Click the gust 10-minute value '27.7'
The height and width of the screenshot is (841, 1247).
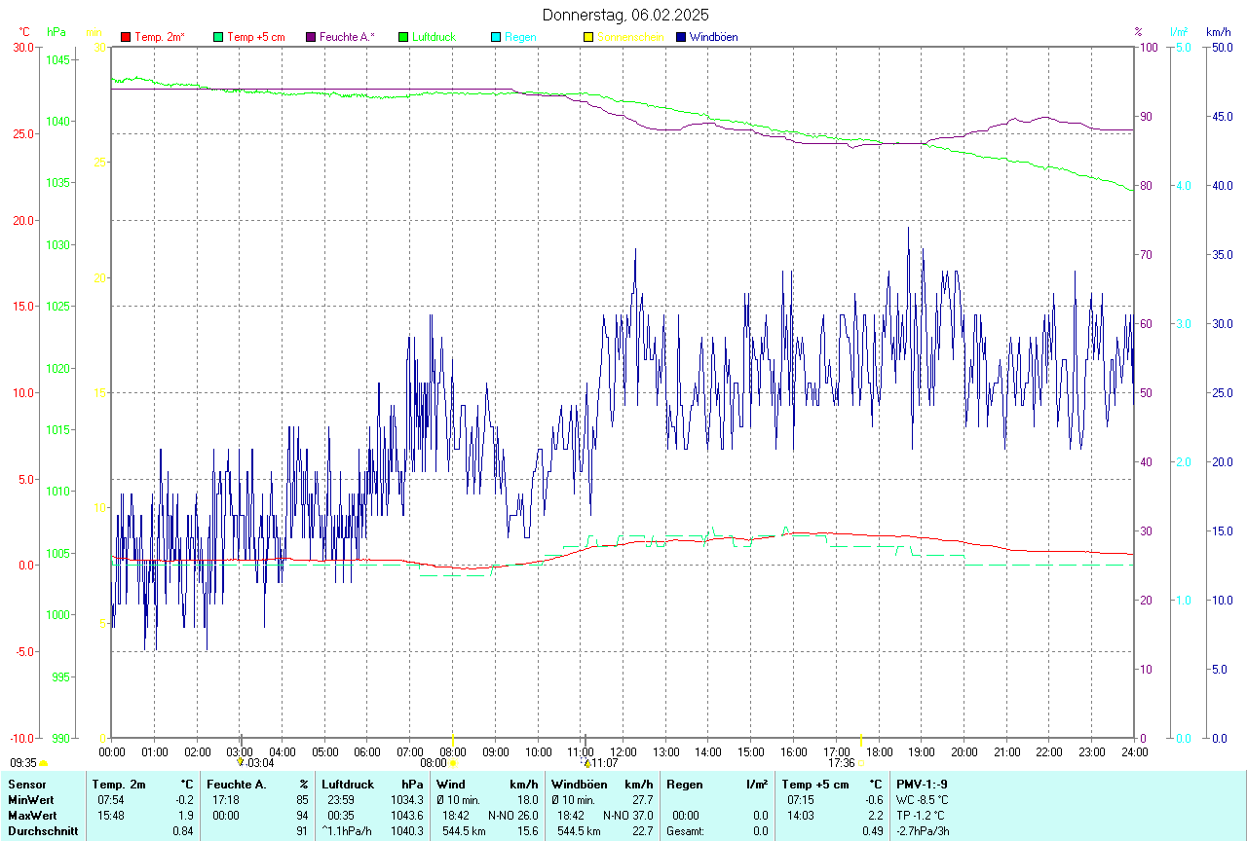[x=642, y=800]
